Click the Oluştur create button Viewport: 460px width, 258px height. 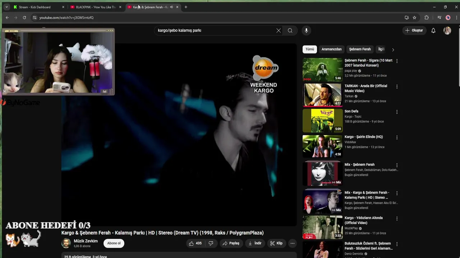pos(414,30)
